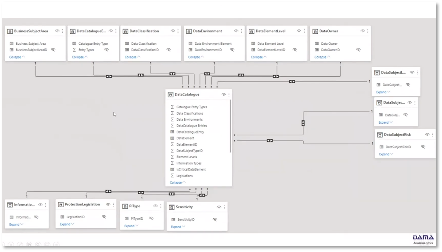Viewport: 442px width, 252px height.
Task: Open more options for ProtectionLegislation table
Action: (113, 204)
